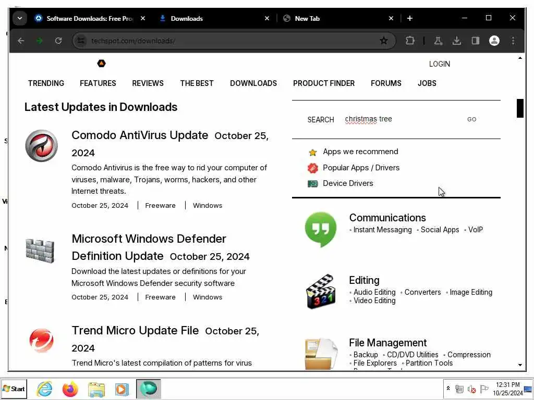This screenshot has height=400, width=534.
Task: Open the FORUMS menu
Action: tap(386, 83)
